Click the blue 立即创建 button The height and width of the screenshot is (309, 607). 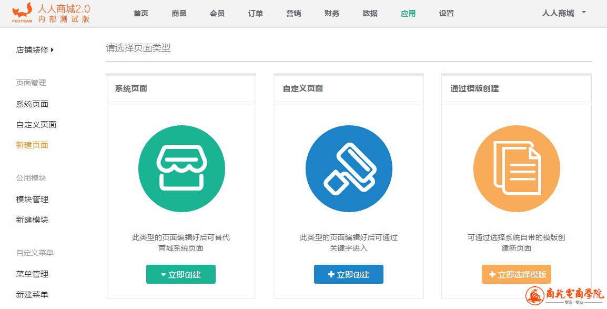click(348, 274)
